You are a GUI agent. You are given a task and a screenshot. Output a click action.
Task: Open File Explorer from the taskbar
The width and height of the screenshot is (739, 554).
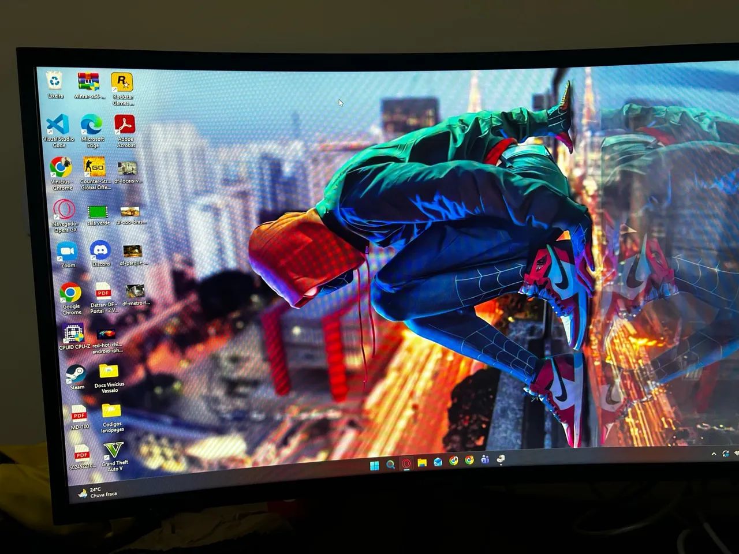pos(422,463)
